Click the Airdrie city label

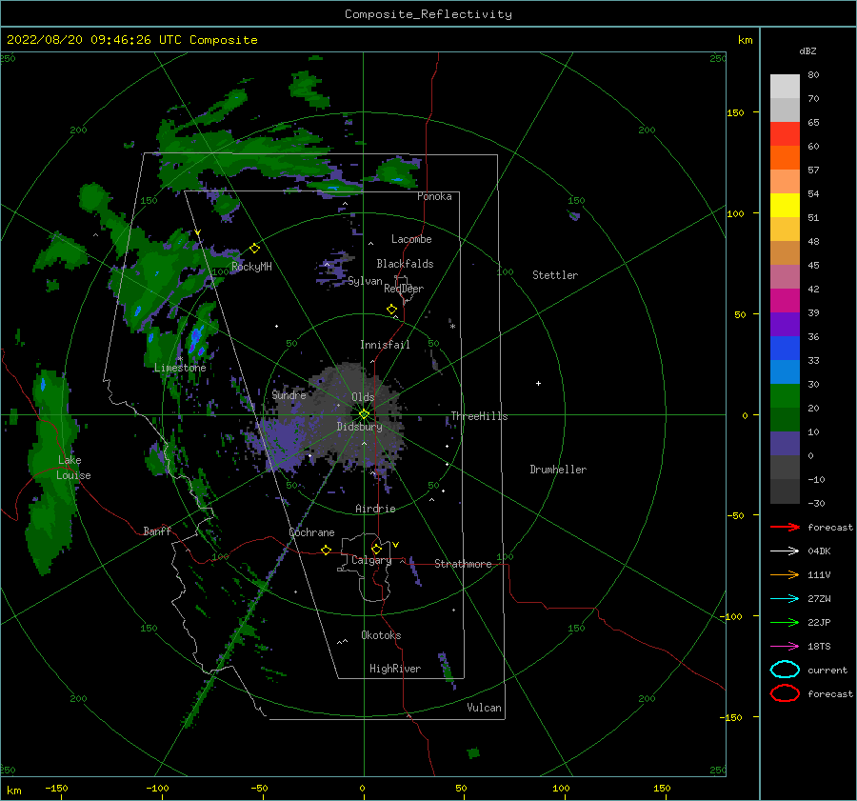(x=375, y=509)
